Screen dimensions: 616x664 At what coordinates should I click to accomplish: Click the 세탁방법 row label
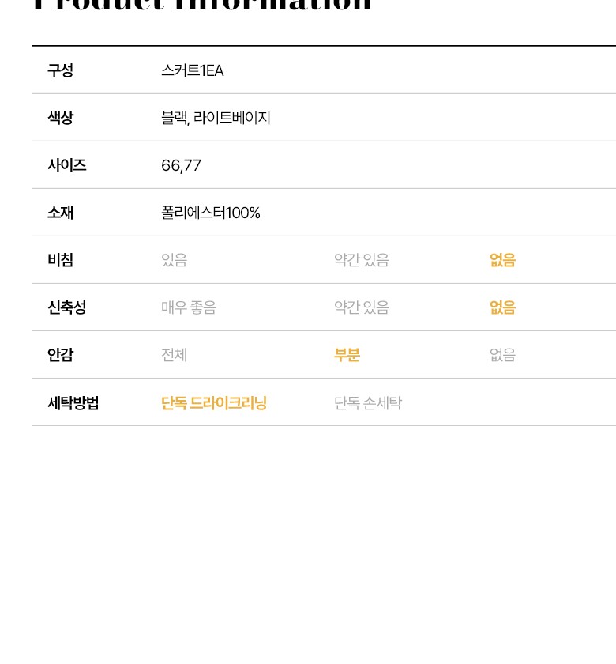tap(73, 403)
